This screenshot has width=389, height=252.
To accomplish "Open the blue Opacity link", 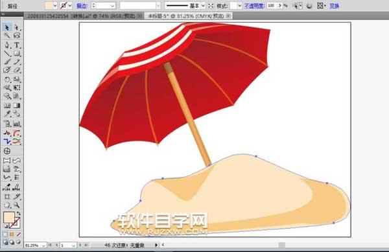I will pyautogui.click(x=254, y=6).
